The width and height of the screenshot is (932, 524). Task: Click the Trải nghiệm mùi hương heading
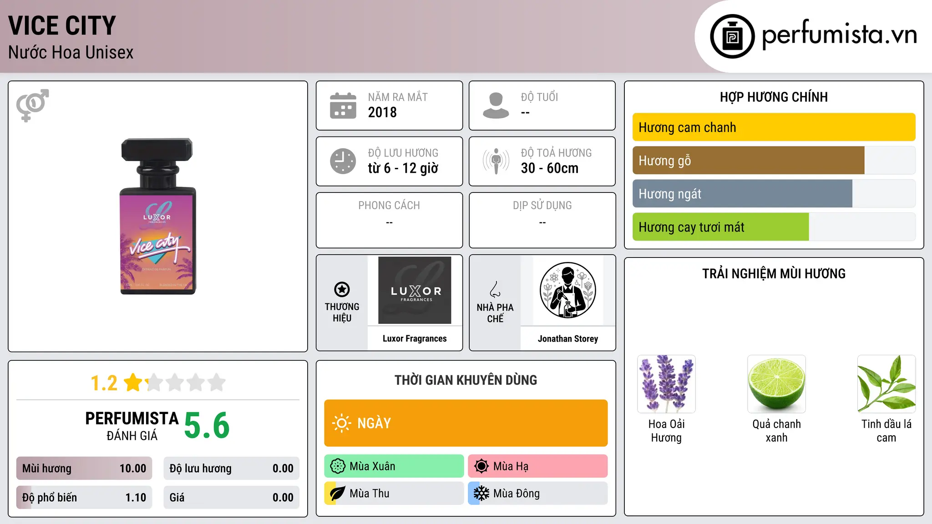tap(774, 273)
